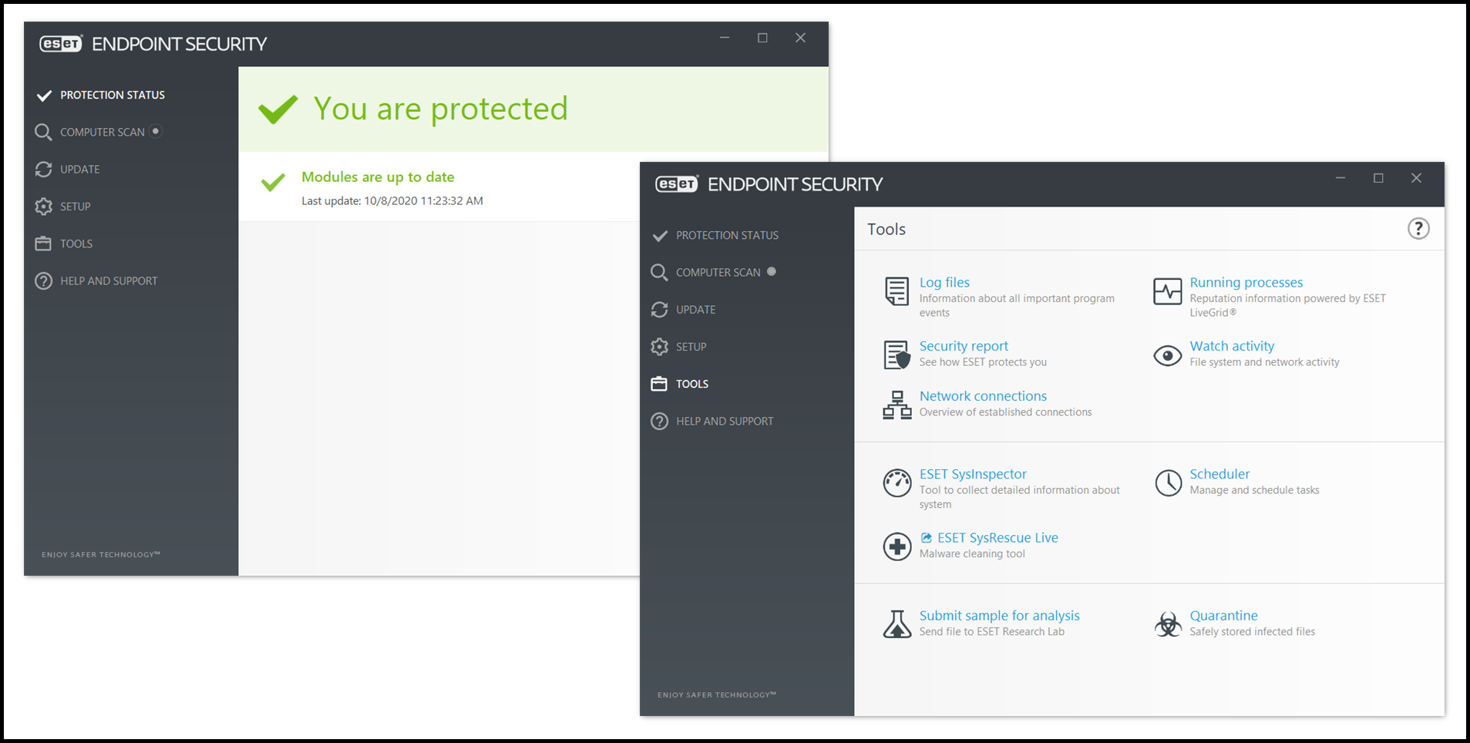Click the You are protected heading
1470x743 pixels.
click(x=440, y=109)
